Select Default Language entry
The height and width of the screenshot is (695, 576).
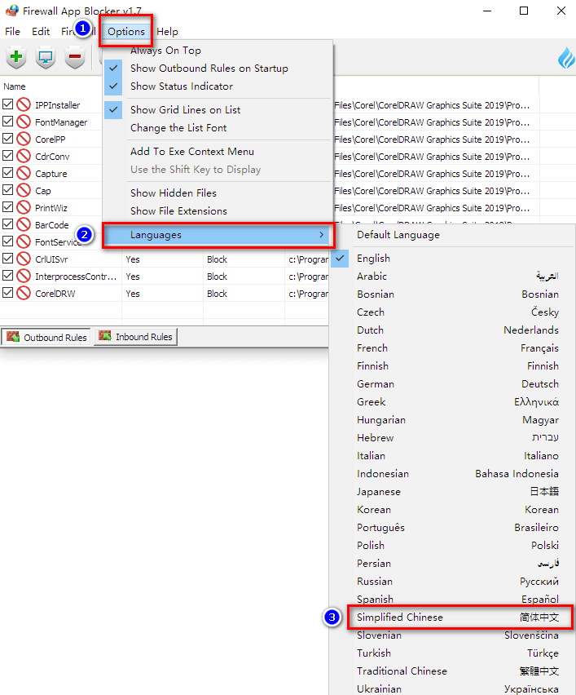point(452,235)
